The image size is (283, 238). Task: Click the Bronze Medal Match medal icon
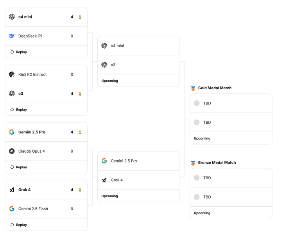(193, 163)
